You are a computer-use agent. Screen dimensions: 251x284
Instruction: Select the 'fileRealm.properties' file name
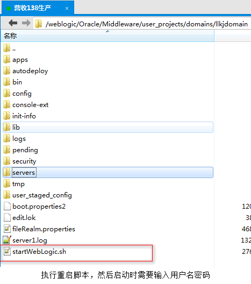pos(44,229)
